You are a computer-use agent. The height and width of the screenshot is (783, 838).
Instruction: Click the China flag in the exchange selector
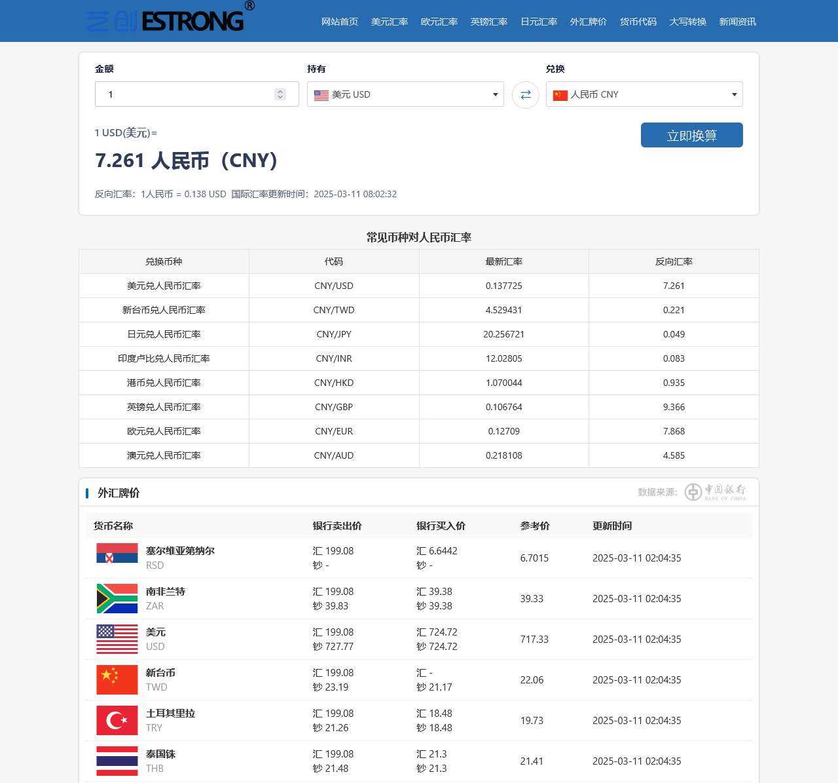coord(560,95)
